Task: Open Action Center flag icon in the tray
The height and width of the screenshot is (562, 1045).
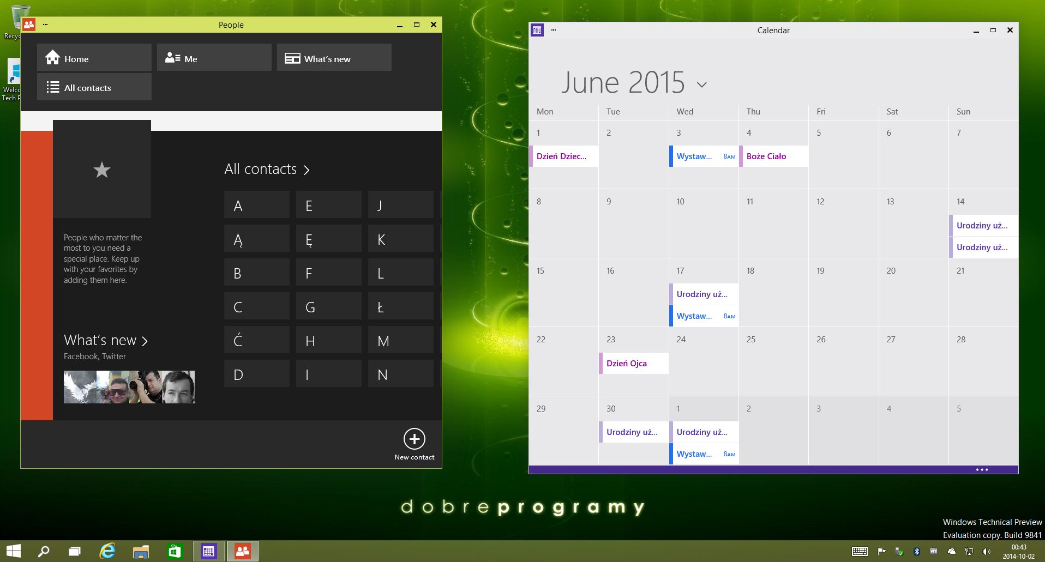Action: [x=881, y=552]
